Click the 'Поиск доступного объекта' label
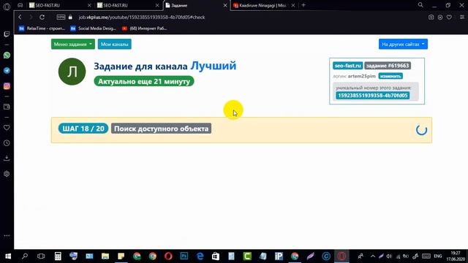This screenshot has height=263, width=468. point(161,129)
